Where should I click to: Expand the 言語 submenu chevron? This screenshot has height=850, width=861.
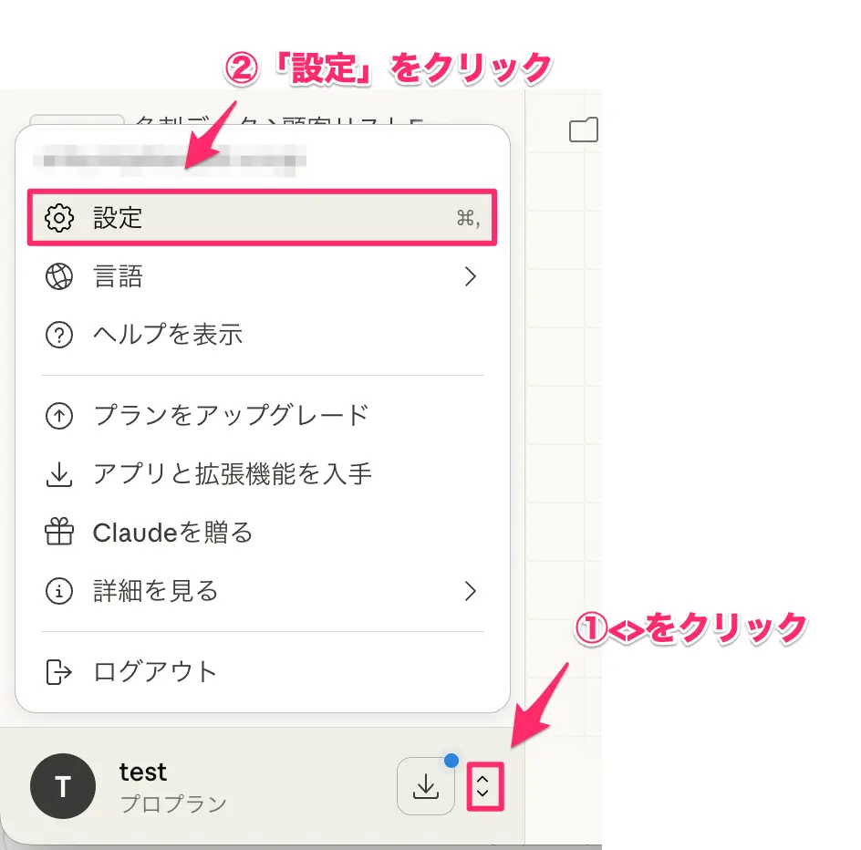472,276
